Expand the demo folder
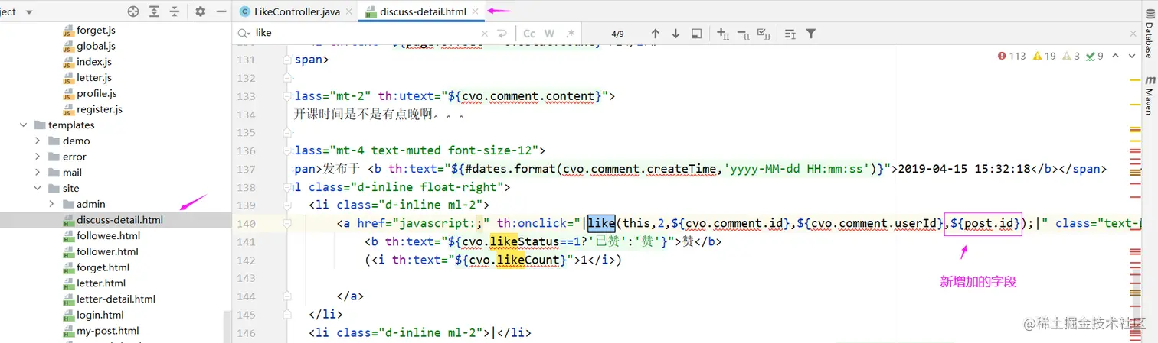Image resolution: width=1158 pixels, height=343 pixels. pos(38,141)
